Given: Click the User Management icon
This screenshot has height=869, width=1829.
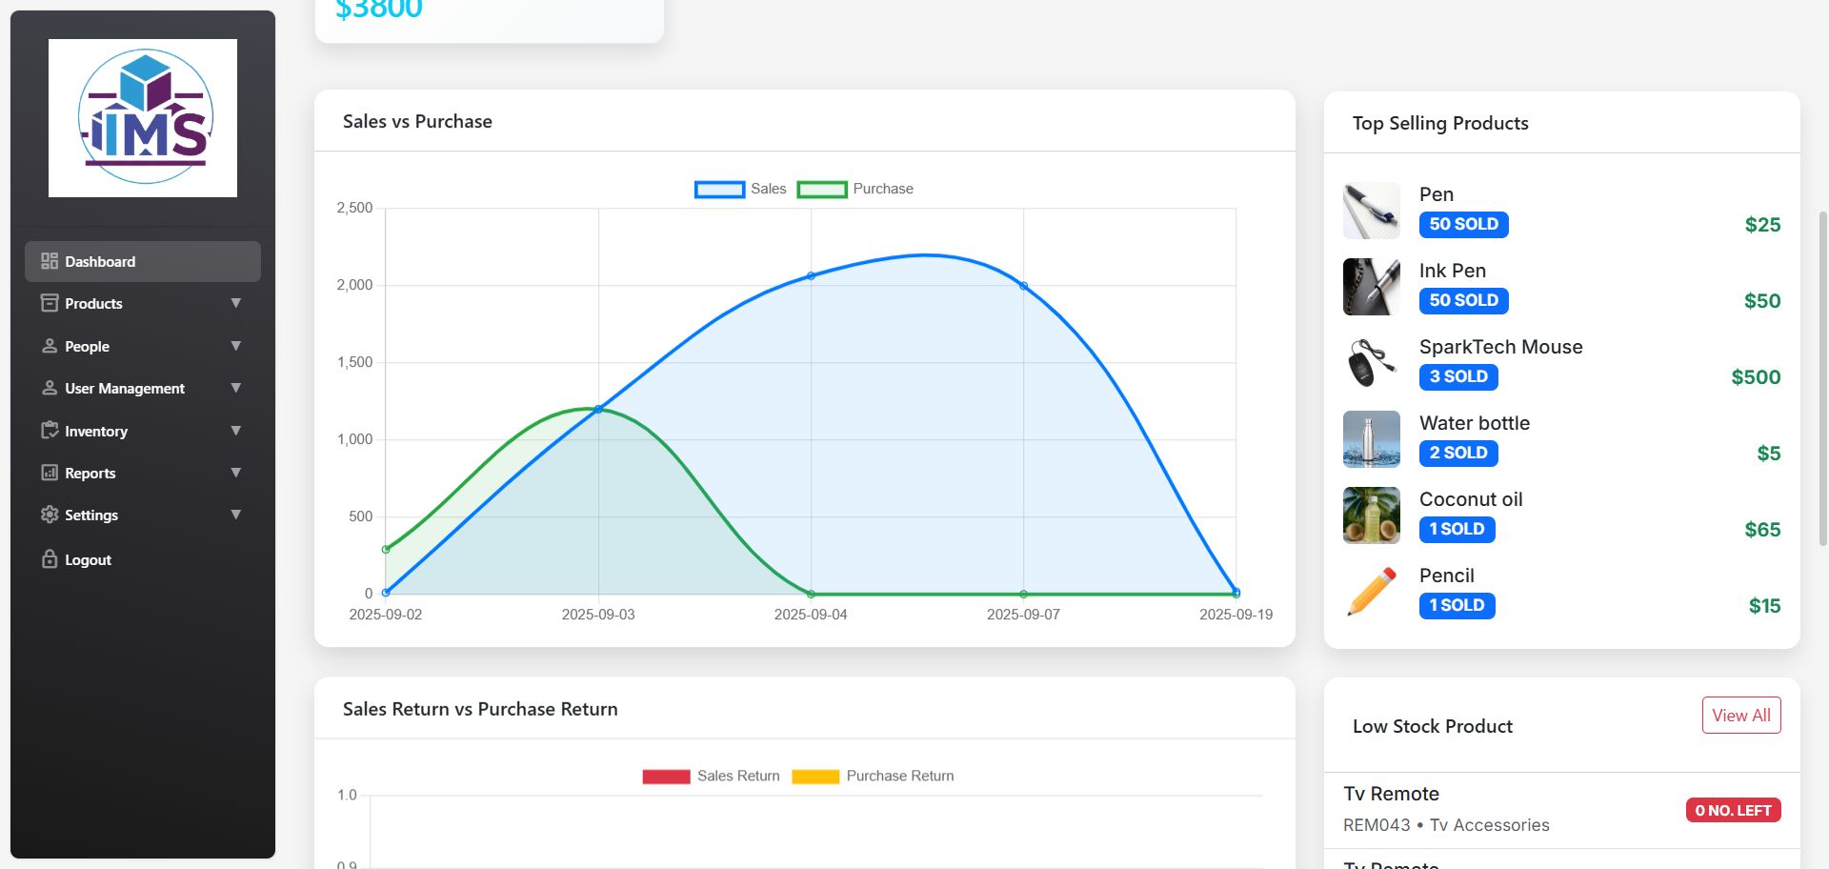Looking at the screenshot, I should 50,388.
